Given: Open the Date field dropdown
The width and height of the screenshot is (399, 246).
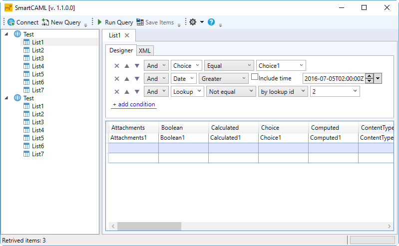Looking at the screenshot, I should click(183, 79).
